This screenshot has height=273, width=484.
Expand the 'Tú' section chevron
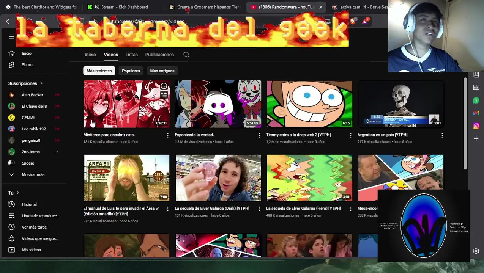(x=18, y=193)
